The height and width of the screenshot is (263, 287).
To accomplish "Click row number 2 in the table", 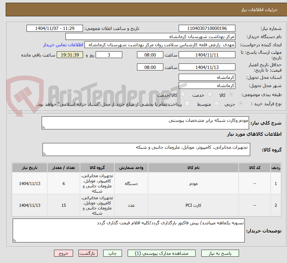I will tap(276, 205).
